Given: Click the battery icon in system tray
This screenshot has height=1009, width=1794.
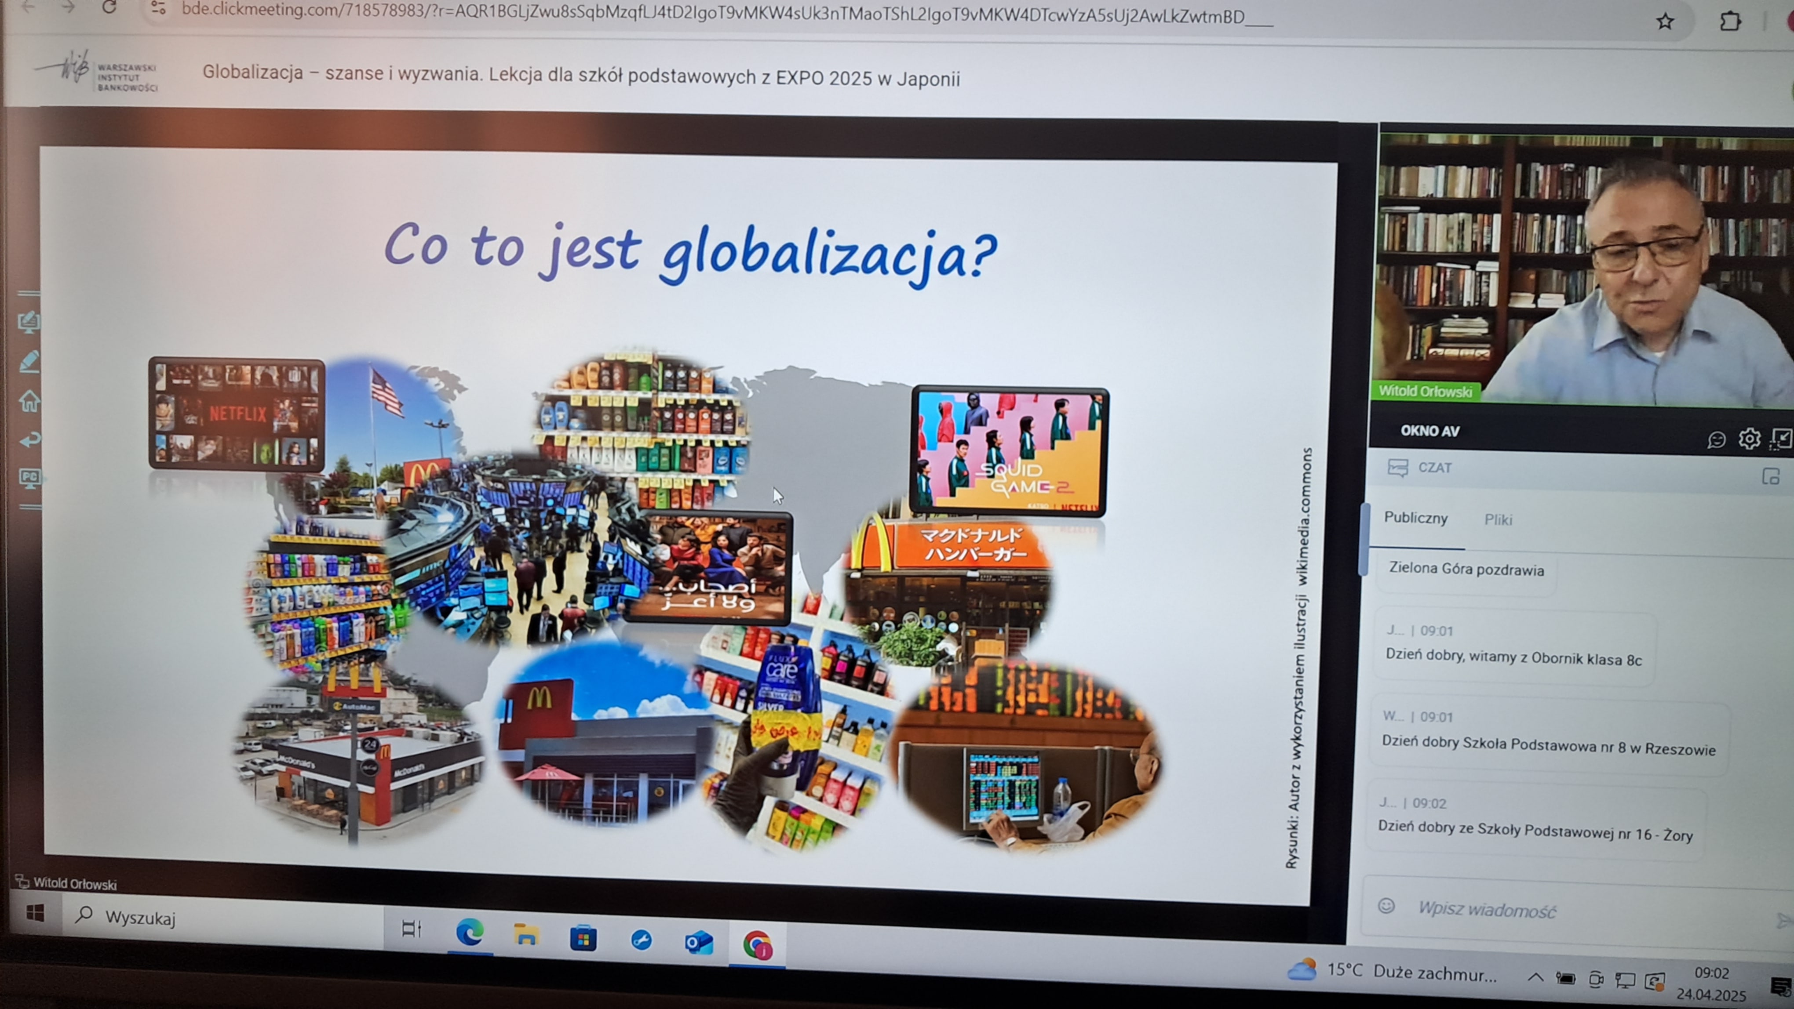Looking at the screenshot, I should (1565, 979).
